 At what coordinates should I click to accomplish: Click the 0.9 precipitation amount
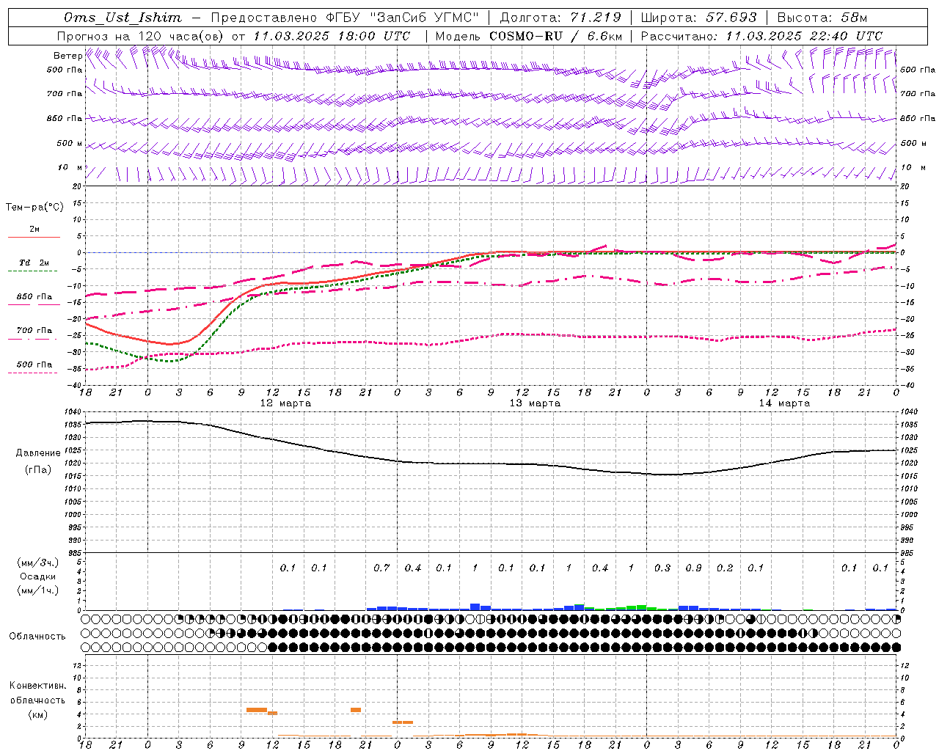point(693,568)
